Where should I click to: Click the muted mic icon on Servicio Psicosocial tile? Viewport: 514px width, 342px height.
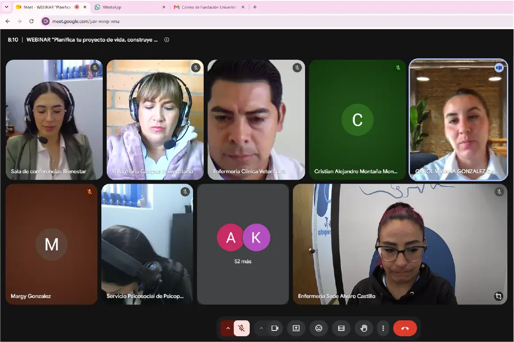pyautogui.click(x=185, y=192)
